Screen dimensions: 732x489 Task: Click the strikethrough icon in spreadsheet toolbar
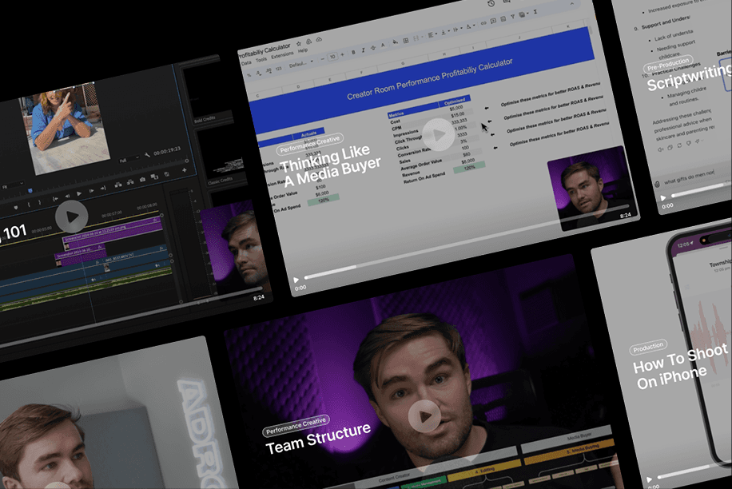[373, 48]
